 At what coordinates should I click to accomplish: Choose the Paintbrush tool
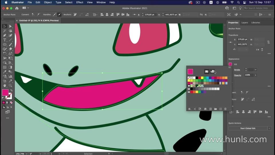pos(10,44)
